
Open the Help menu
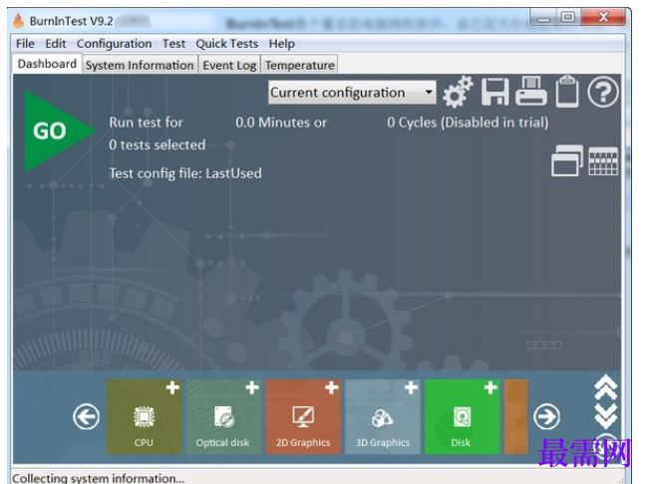pos(282,44)
